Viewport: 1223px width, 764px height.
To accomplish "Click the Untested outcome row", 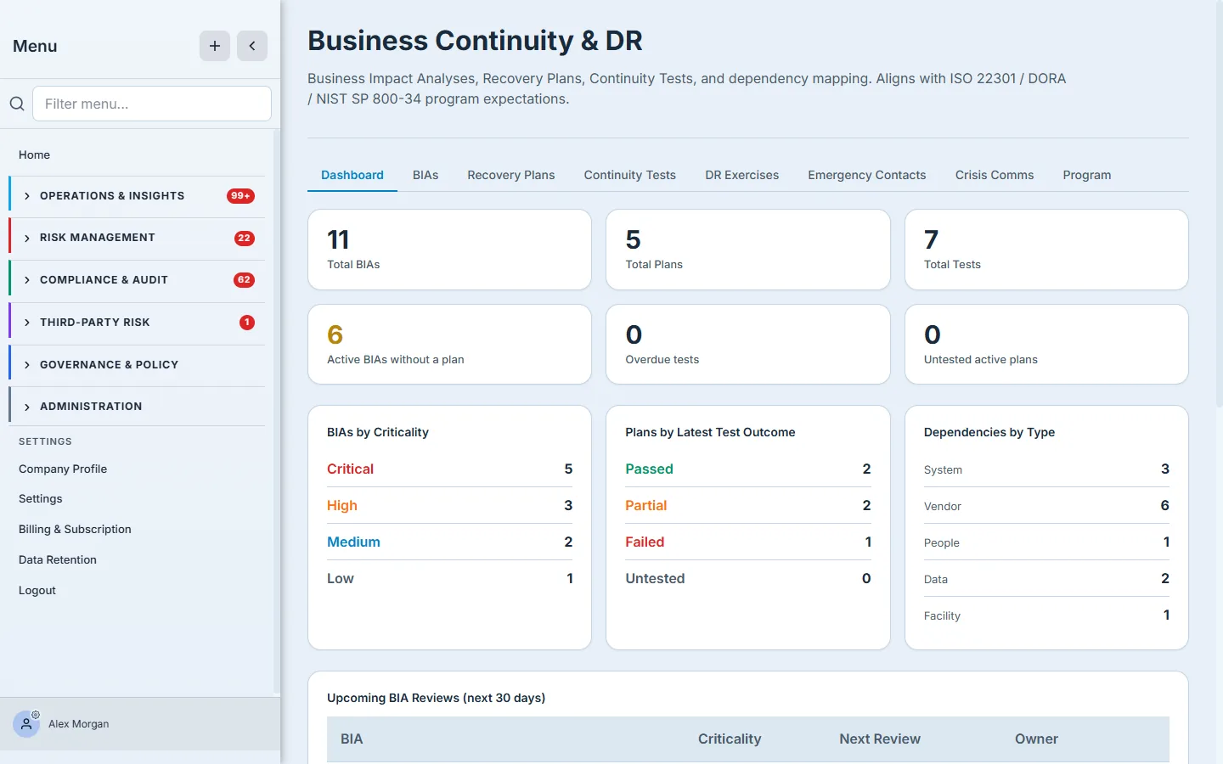I will click(748, 579).
